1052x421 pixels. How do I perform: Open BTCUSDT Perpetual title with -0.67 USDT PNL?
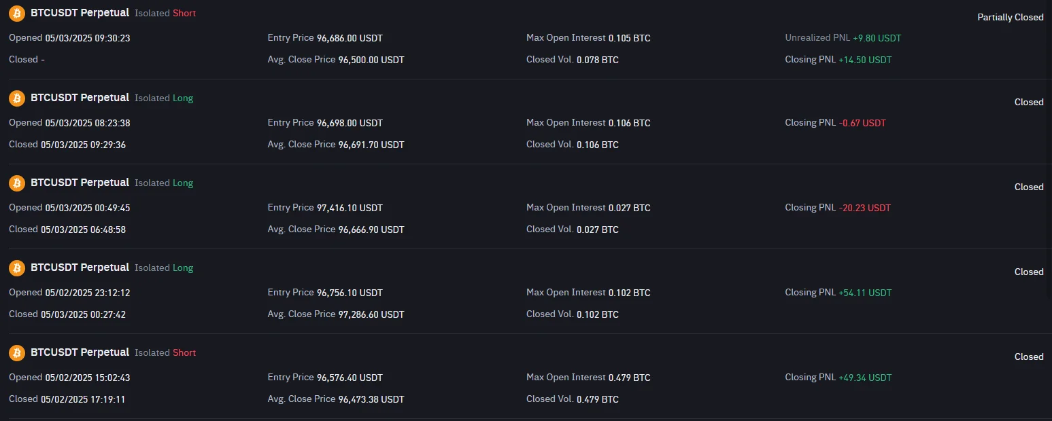point(80,98)
